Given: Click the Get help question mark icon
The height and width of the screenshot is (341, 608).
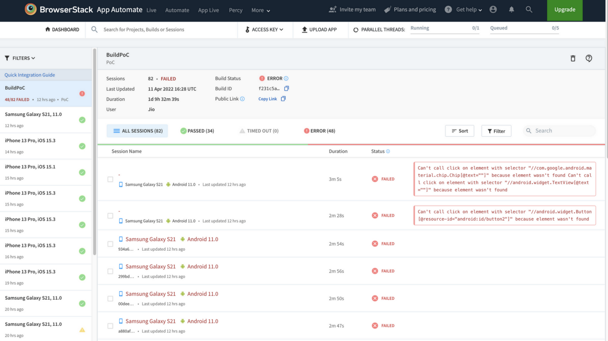Looking at the screenshot, I should (x=448, y=9).
